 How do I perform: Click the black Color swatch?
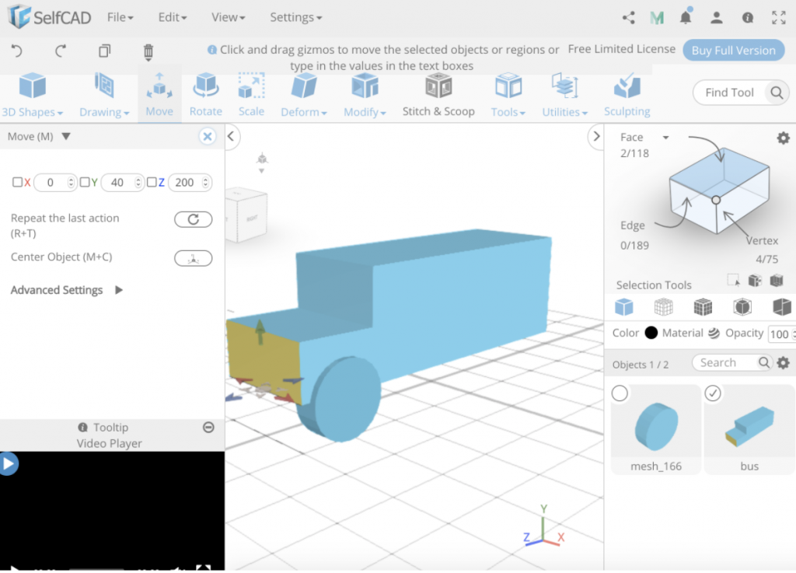click(x=651, y=333)
